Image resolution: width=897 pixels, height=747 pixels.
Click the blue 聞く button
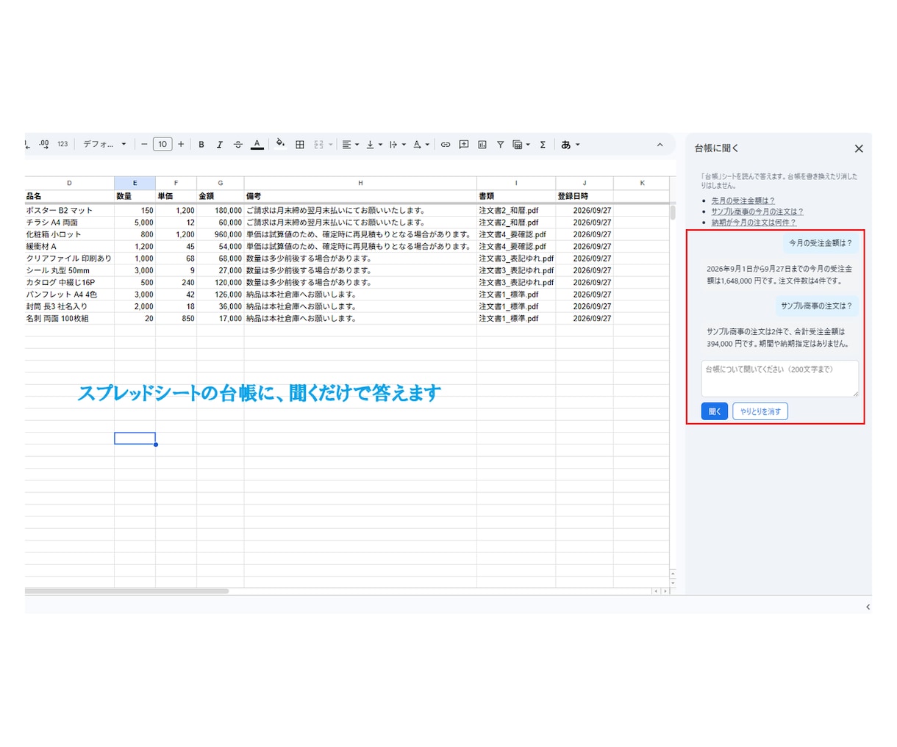pyautogui.click(x=715, y=411)
